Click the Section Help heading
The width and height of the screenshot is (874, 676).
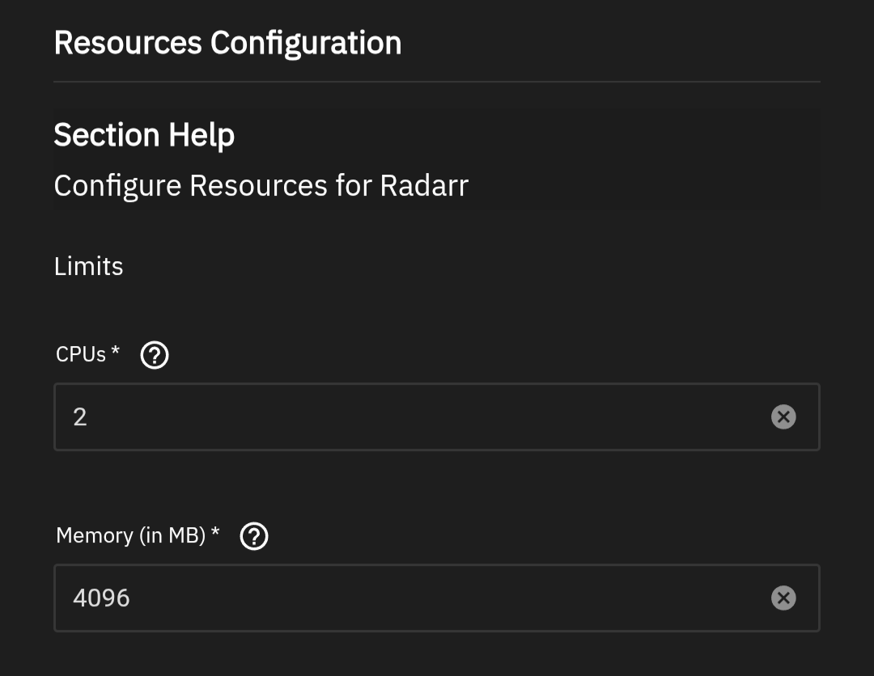[x=144, y=135]
